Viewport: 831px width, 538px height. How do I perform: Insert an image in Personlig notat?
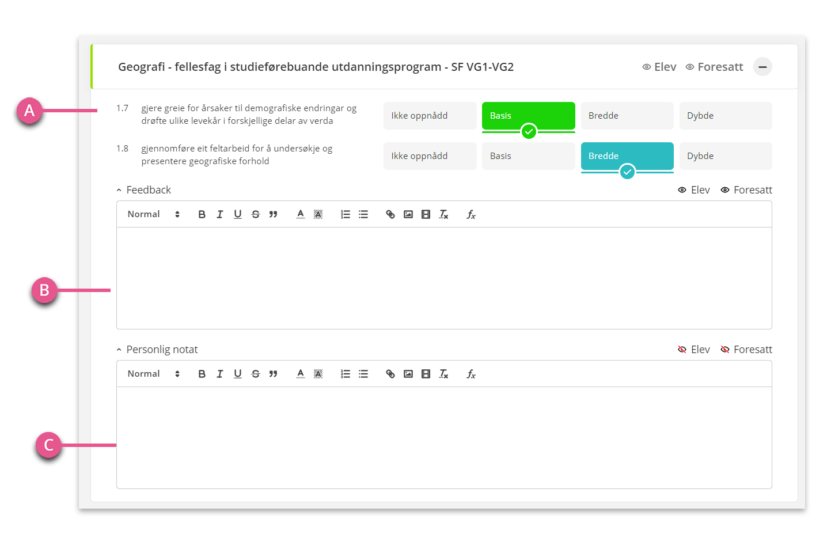(x=408, y=374)
